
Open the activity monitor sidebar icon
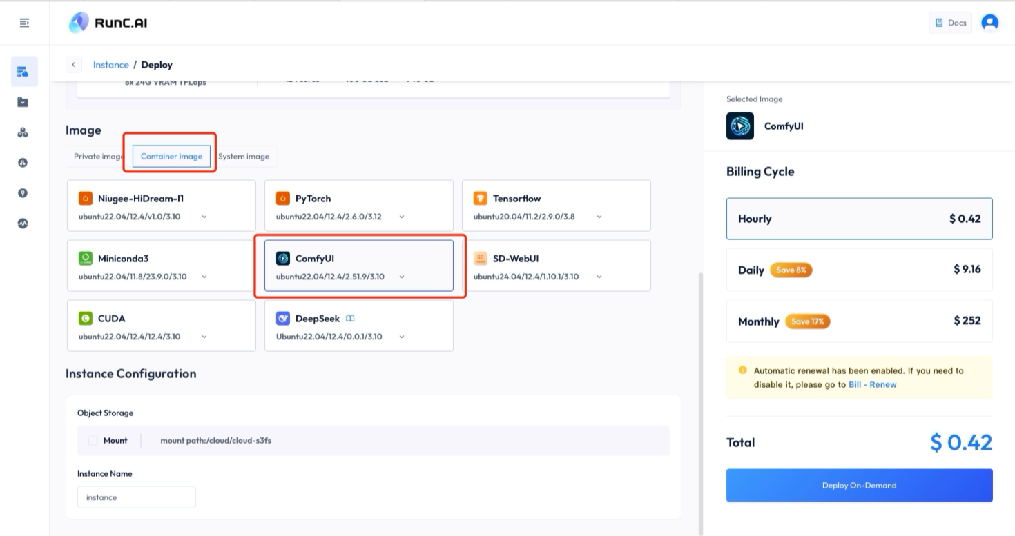click(x=23, y=224)
